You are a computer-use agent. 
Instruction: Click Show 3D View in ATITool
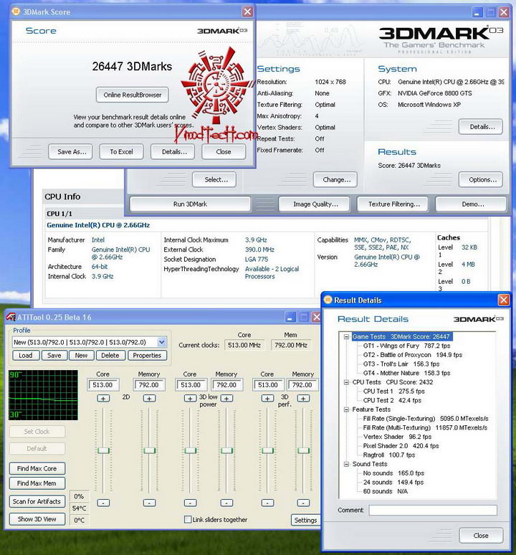pos(37,519)
